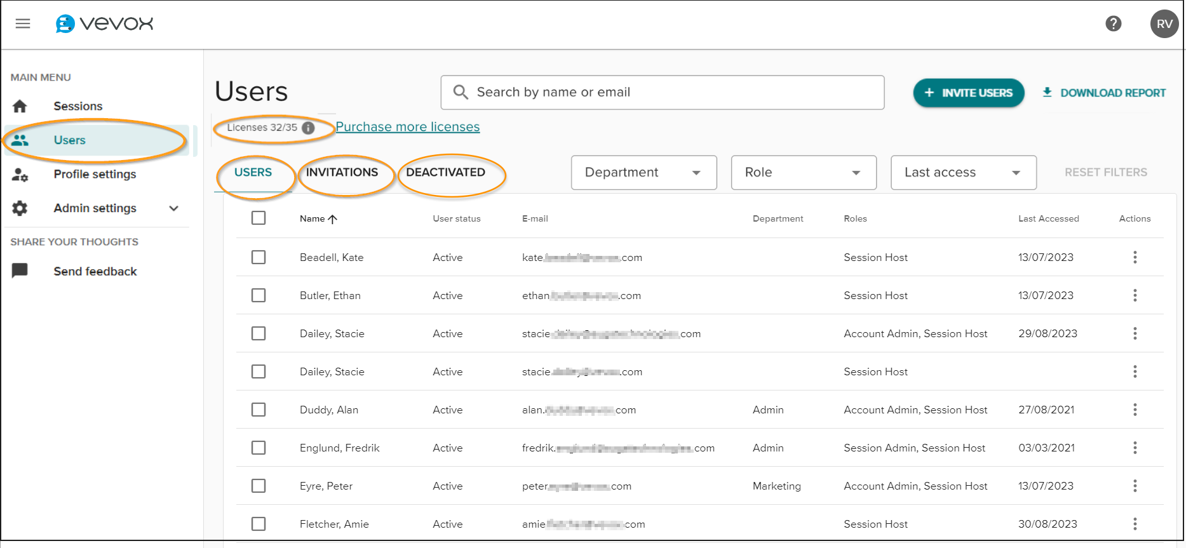Switch to the Deactivated tab
The height and width of the screenshot is (548, 1186).
(445, 173)
